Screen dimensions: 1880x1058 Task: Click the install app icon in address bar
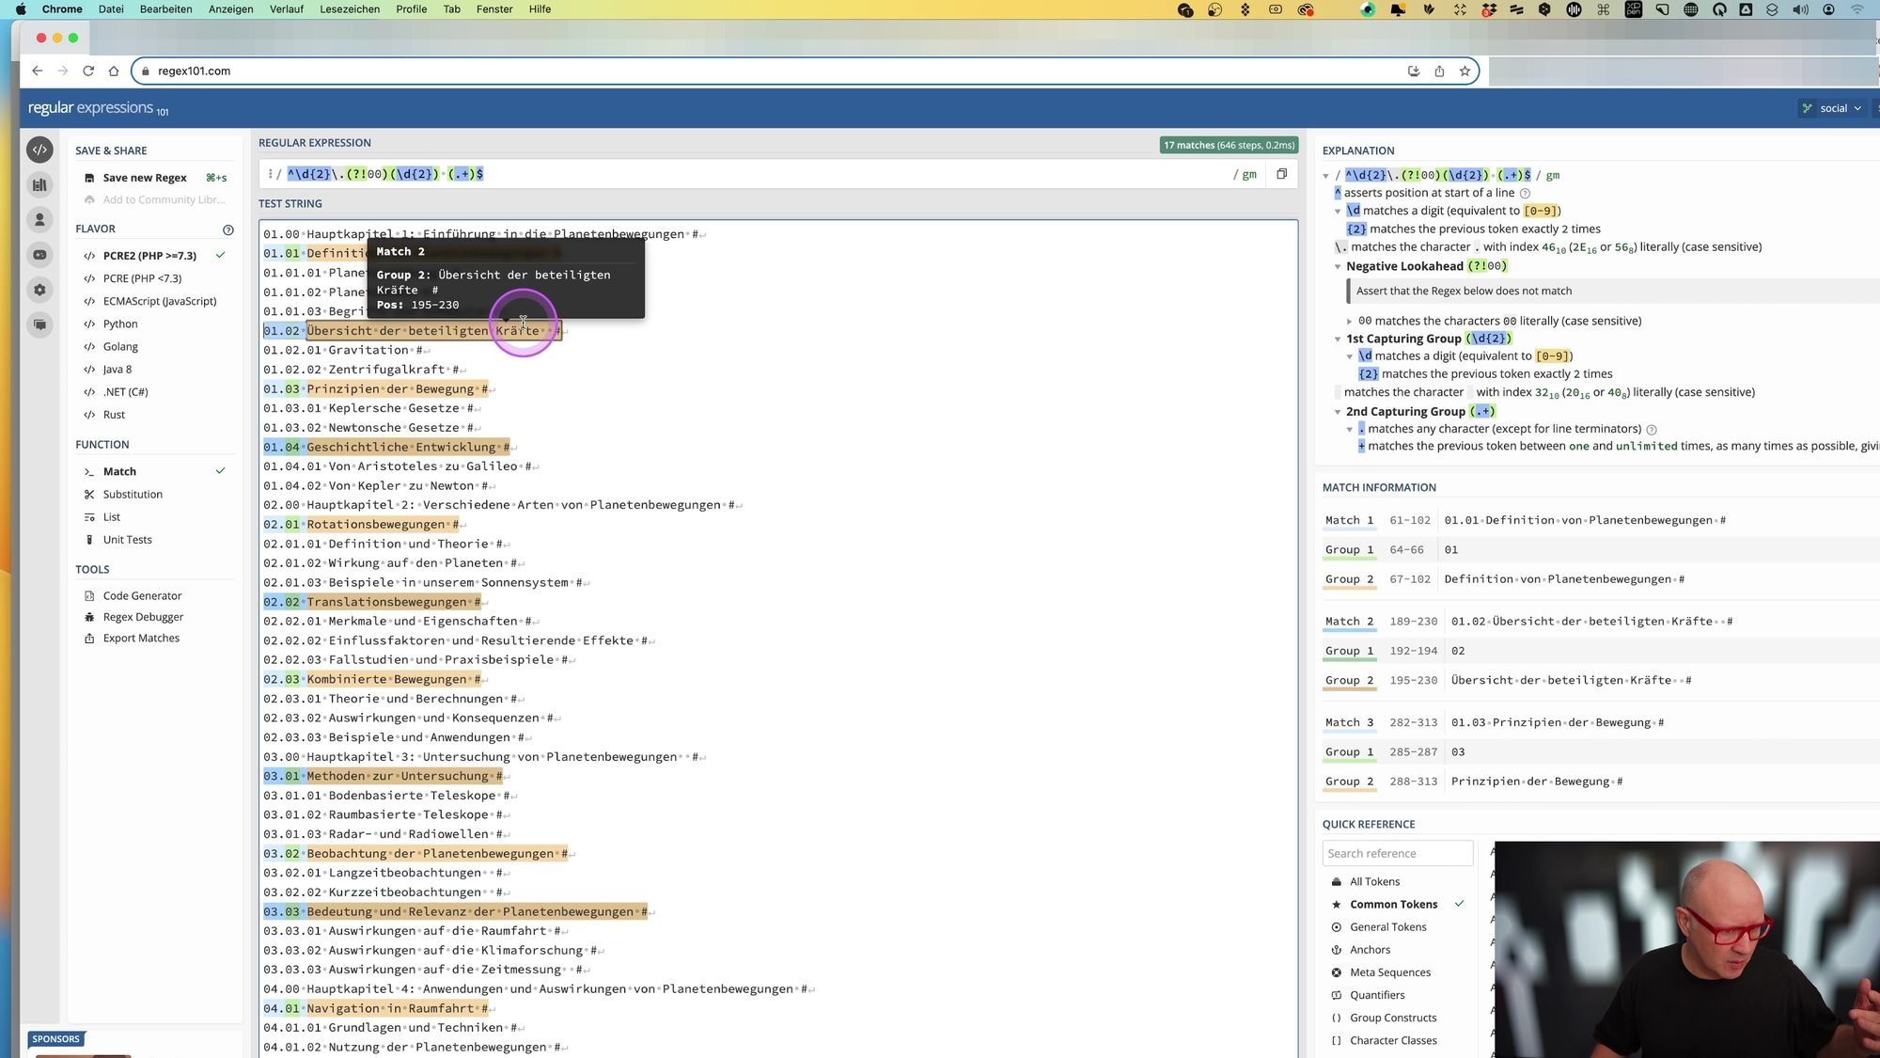point(1414,71)
